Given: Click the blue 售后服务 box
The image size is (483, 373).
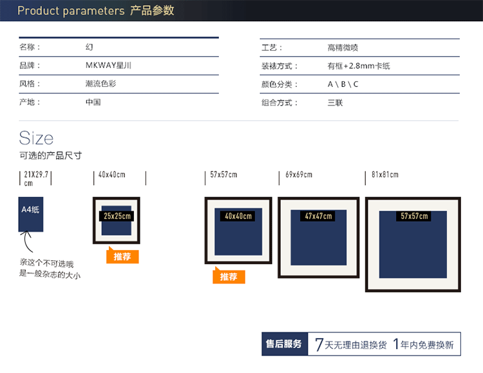Looking at the screenshot, I should point(285,344).
